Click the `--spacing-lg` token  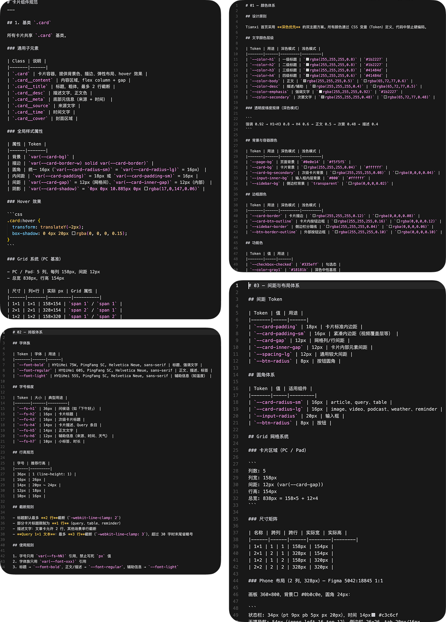(x=274, y=354)
